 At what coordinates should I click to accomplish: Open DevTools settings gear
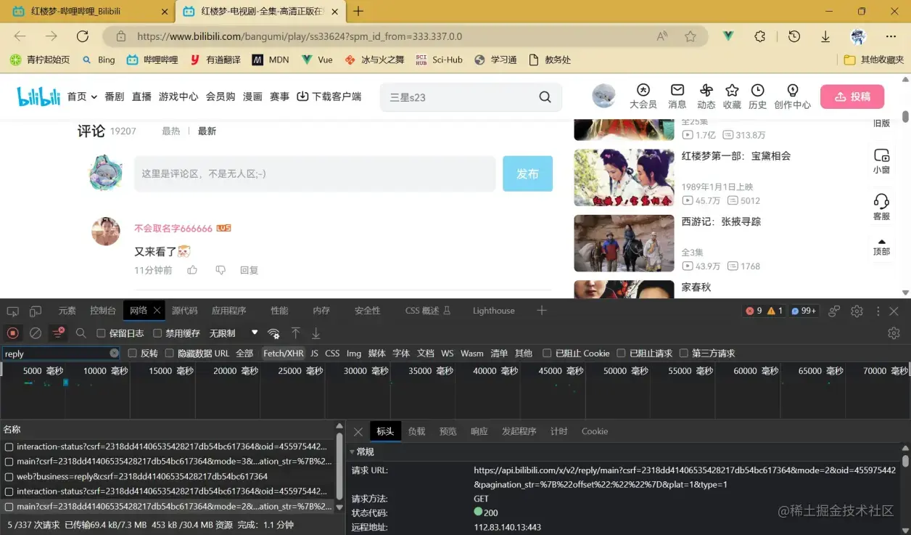point(857,311)
